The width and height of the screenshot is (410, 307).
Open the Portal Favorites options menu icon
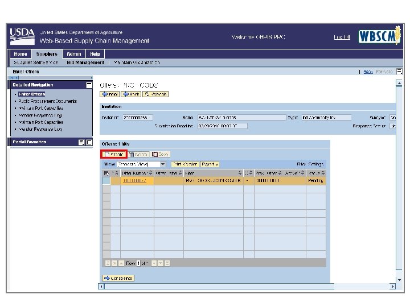coord(81,142)
